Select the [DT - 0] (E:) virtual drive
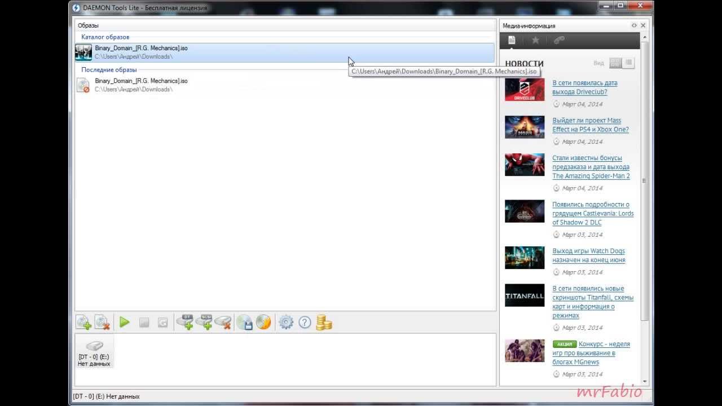The width and height of the screenshot is (722, 406). click(x=94, y=351)
